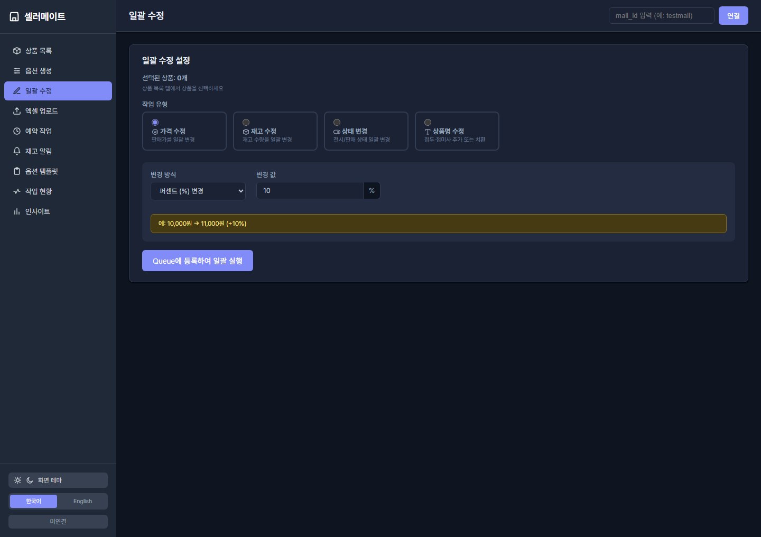The image size is (761, 537).
Task: Select the 재고 수정 radio button
Action: coord(246,122)
